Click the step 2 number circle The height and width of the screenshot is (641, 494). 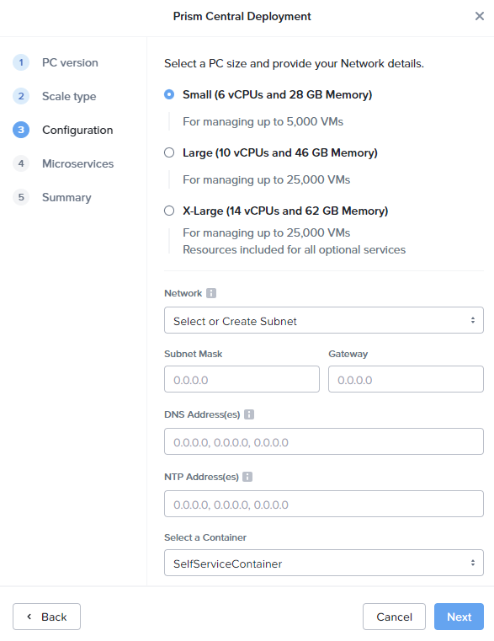tap(21, 96)
